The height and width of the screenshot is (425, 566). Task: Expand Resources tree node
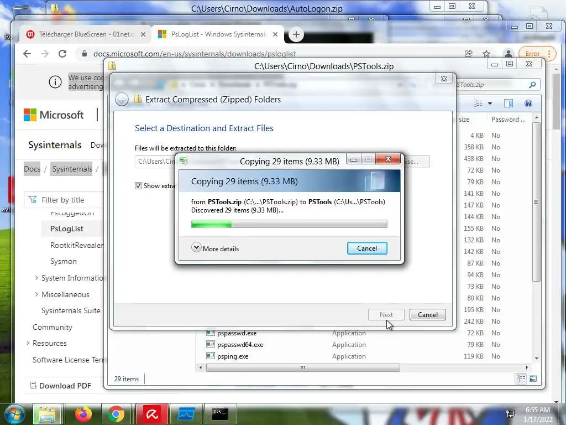[28, 343]
